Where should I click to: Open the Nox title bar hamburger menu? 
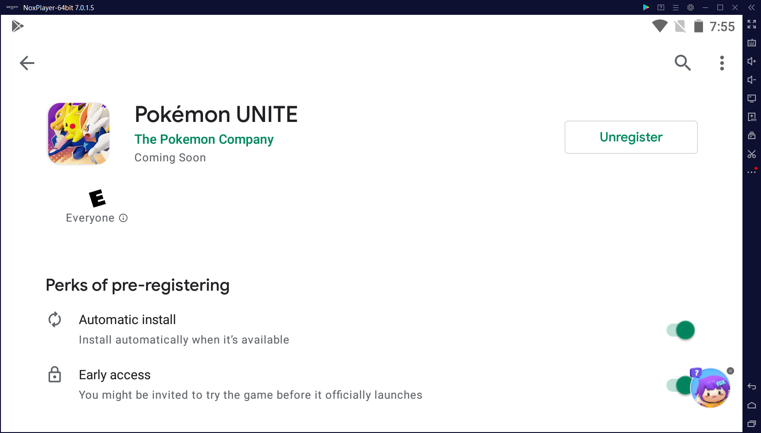pos(676,7)
